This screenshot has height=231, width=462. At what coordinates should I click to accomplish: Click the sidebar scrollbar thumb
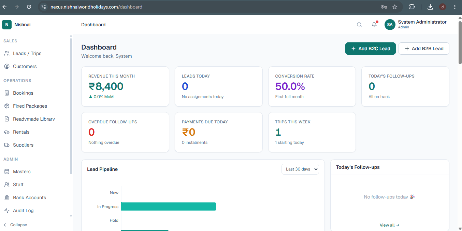click(71, 106)
